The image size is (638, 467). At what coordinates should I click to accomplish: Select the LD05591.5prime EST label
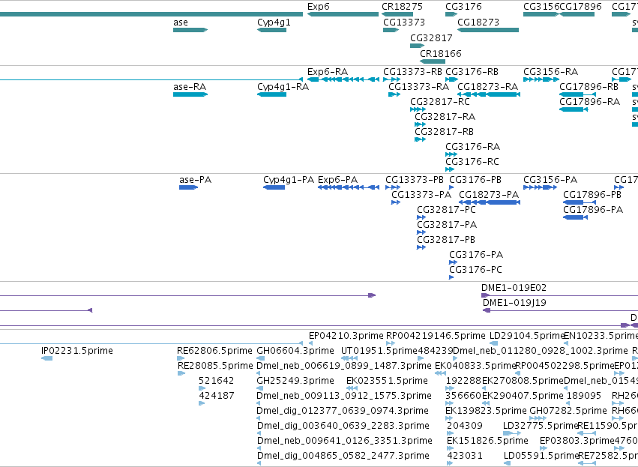tap(541, 456)
